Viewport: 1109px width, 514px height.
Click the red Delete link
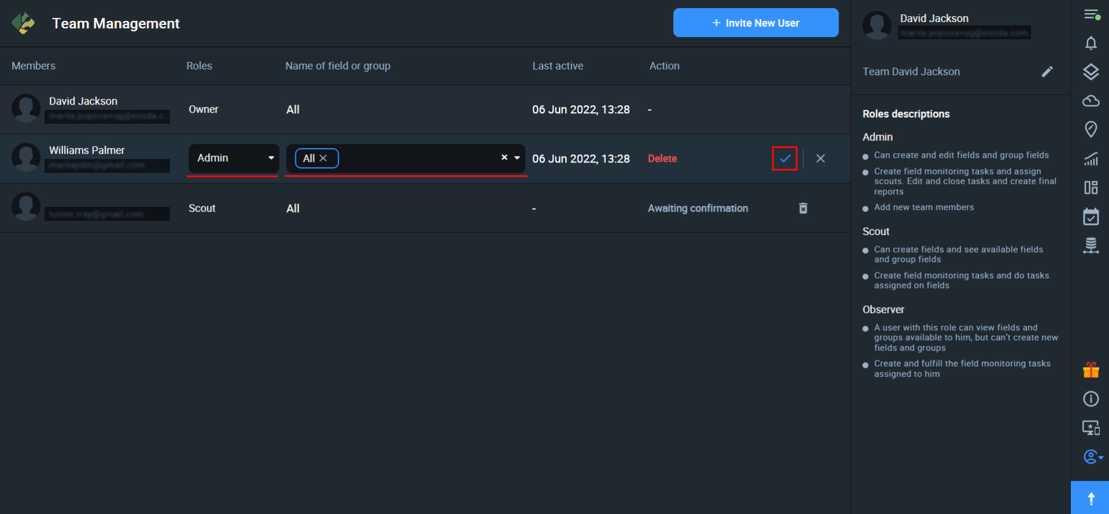point(662,158)
